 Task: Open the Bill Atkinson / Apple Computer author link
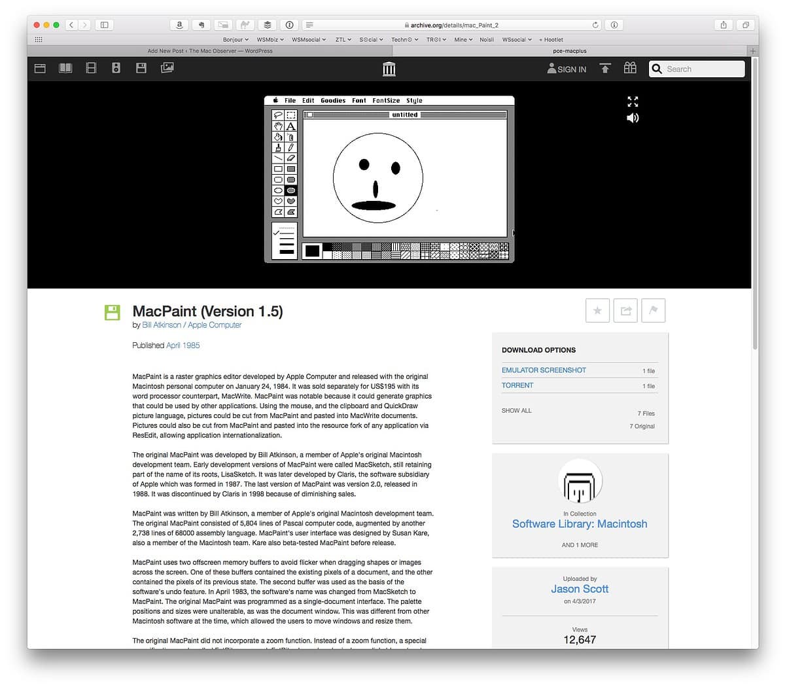[x=192, y=325]
